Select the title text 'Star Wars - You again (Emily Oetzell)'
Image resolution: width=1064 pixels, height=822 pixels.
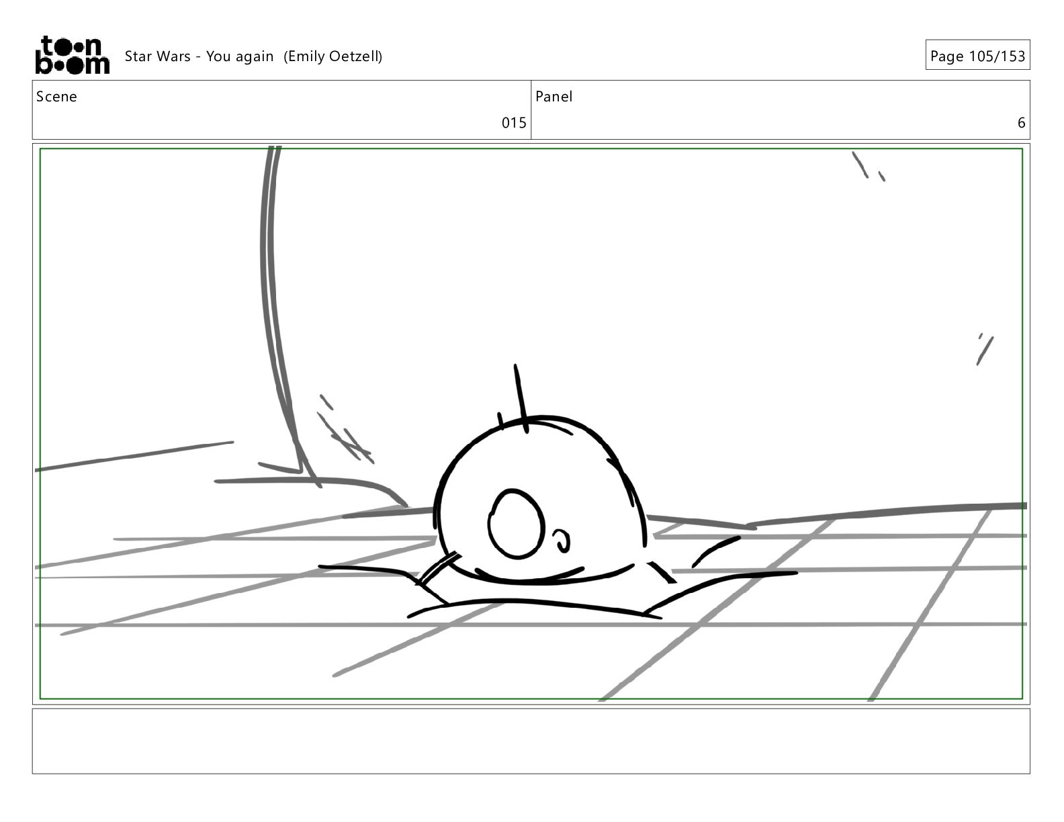253,56
